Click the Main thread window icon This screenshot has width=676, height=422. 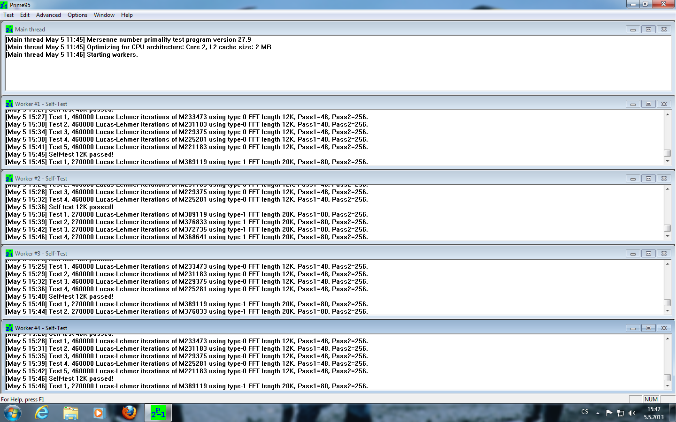point(9,29)
